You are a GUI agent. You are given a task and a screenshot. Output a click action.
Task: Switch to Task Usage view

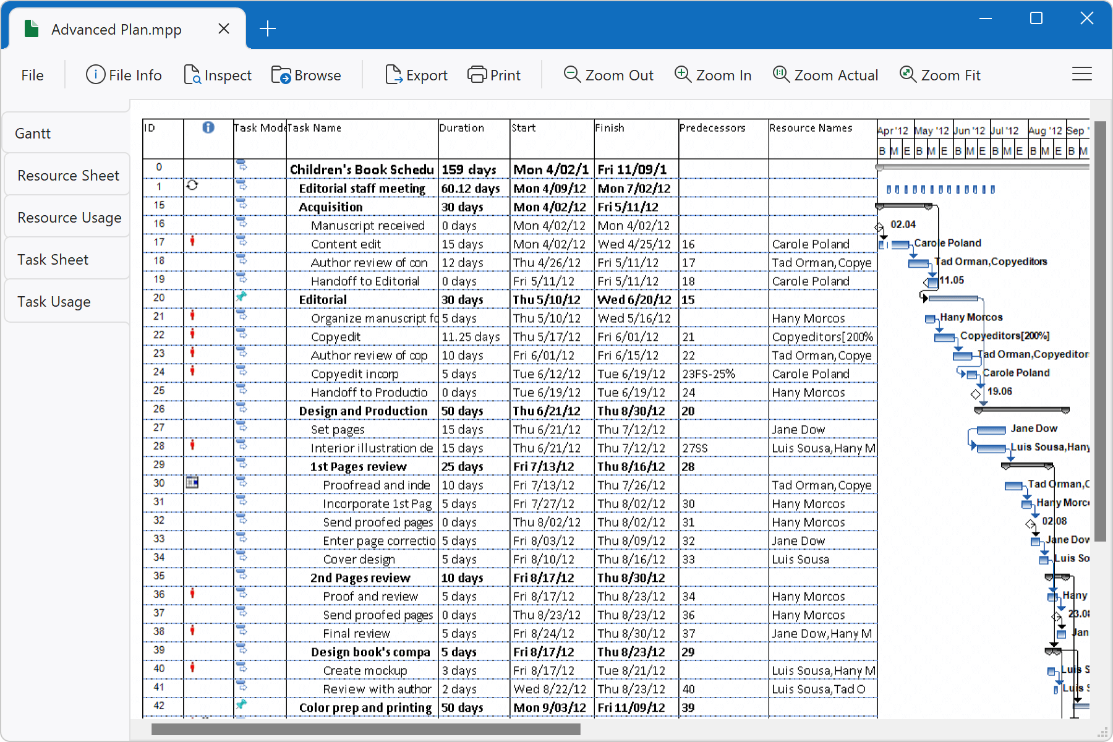click(x=67, y=302)
